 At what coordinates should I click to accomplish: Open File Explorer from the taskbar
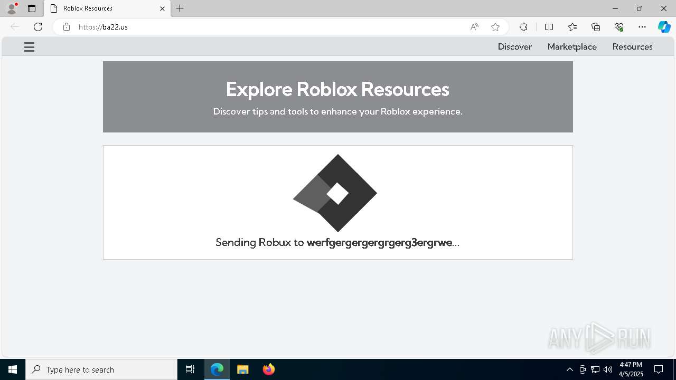coord(243,369)
